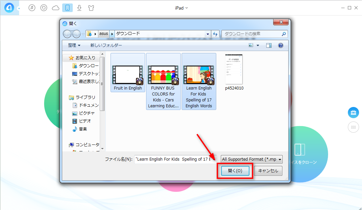Open the 整理 menu

[x=74, y=45]
